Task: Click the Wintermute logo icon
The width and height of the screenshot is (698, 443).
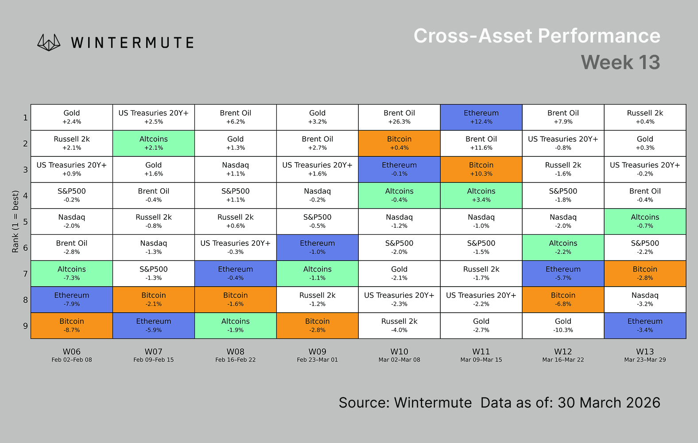Action: click(x=49, y=43)
